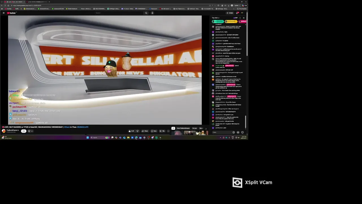
Task: Open the second recommended video thumbnail
Action: (189, 133)
